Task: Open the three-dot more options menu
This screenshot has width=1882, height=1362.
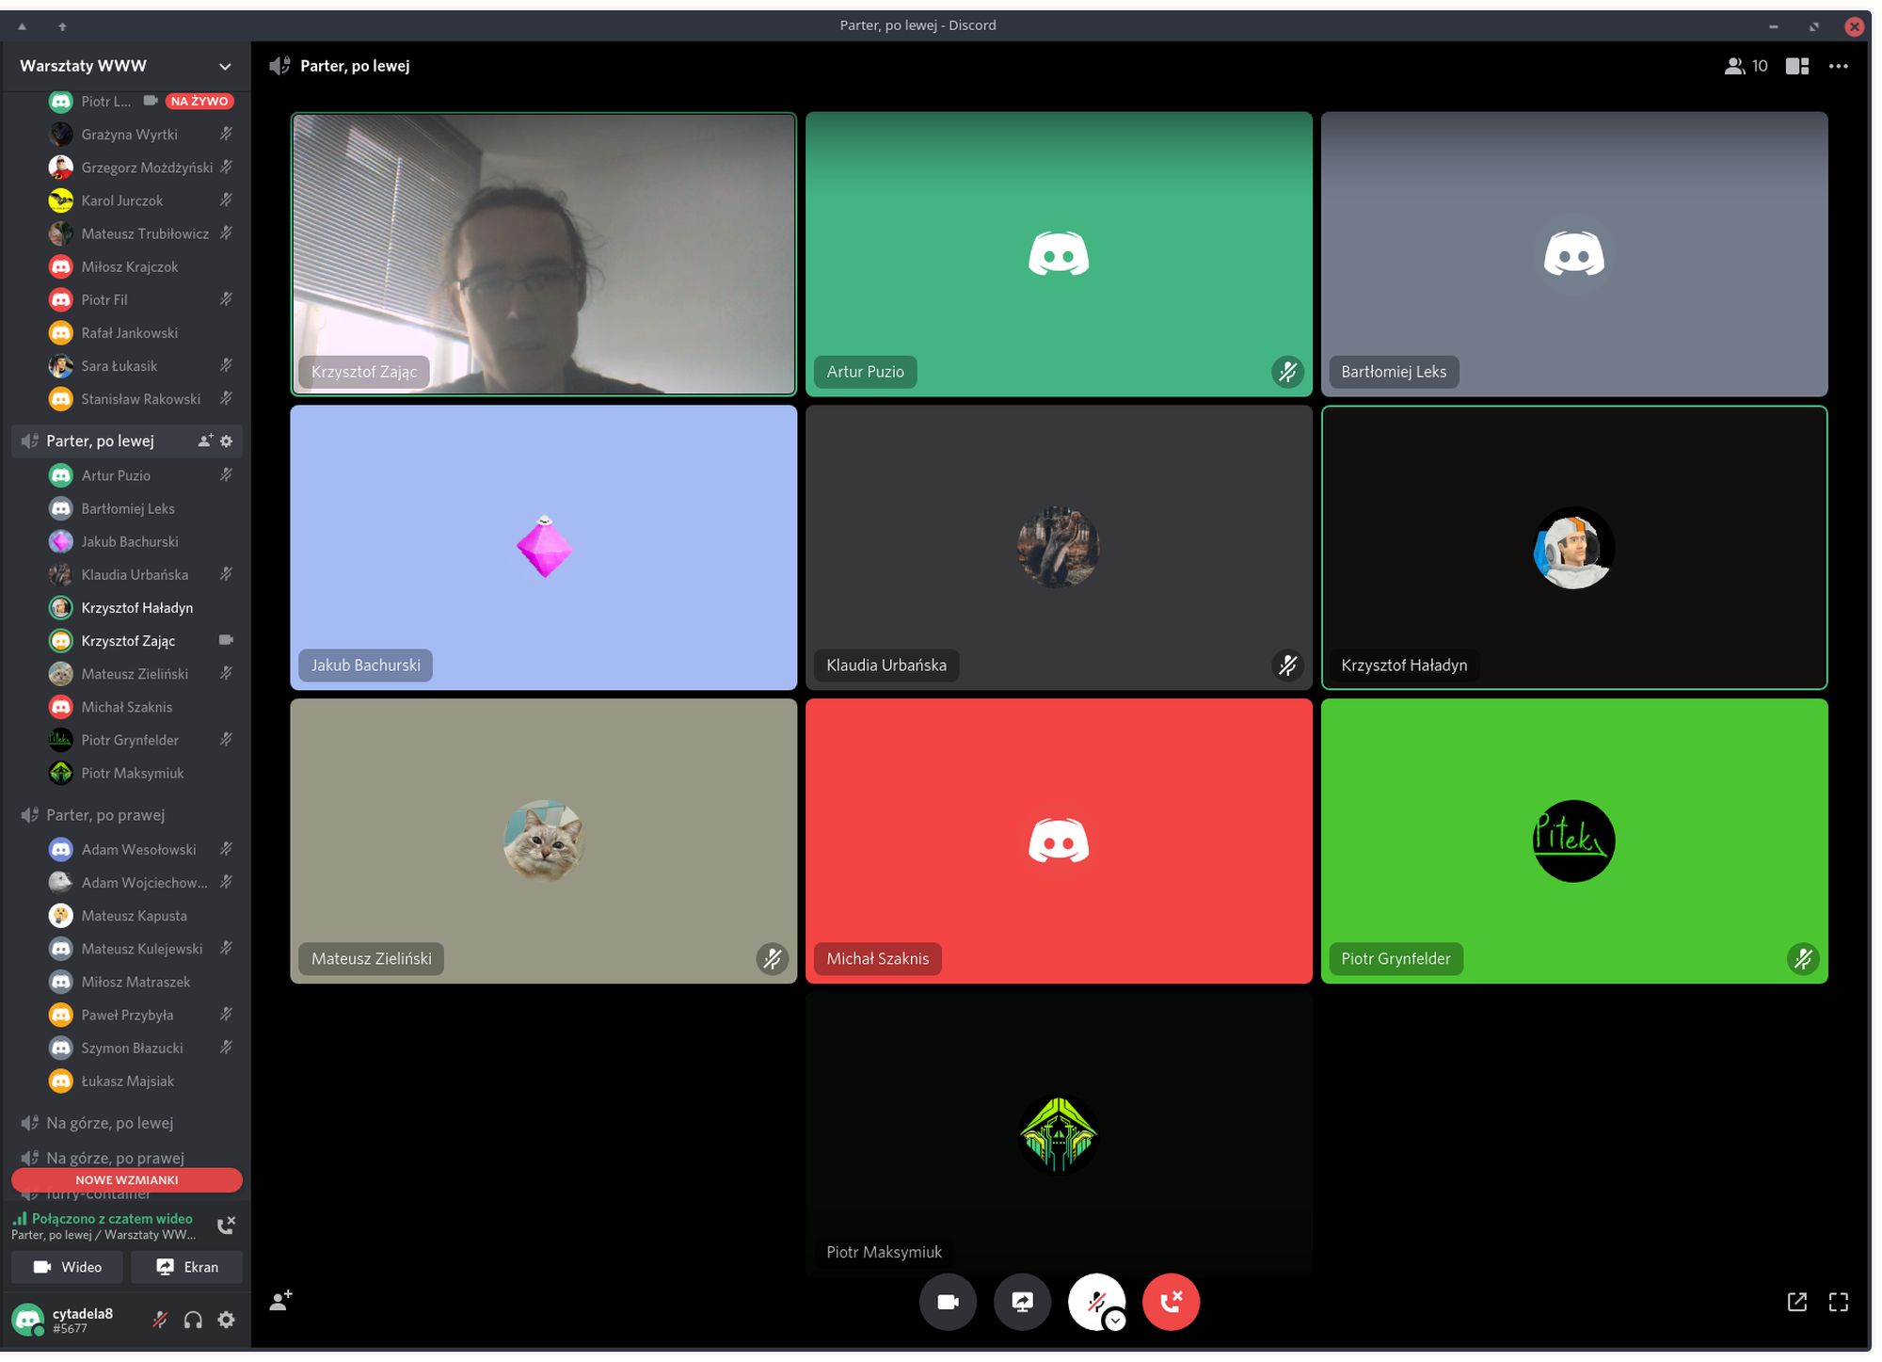Action: (1839, 66)
